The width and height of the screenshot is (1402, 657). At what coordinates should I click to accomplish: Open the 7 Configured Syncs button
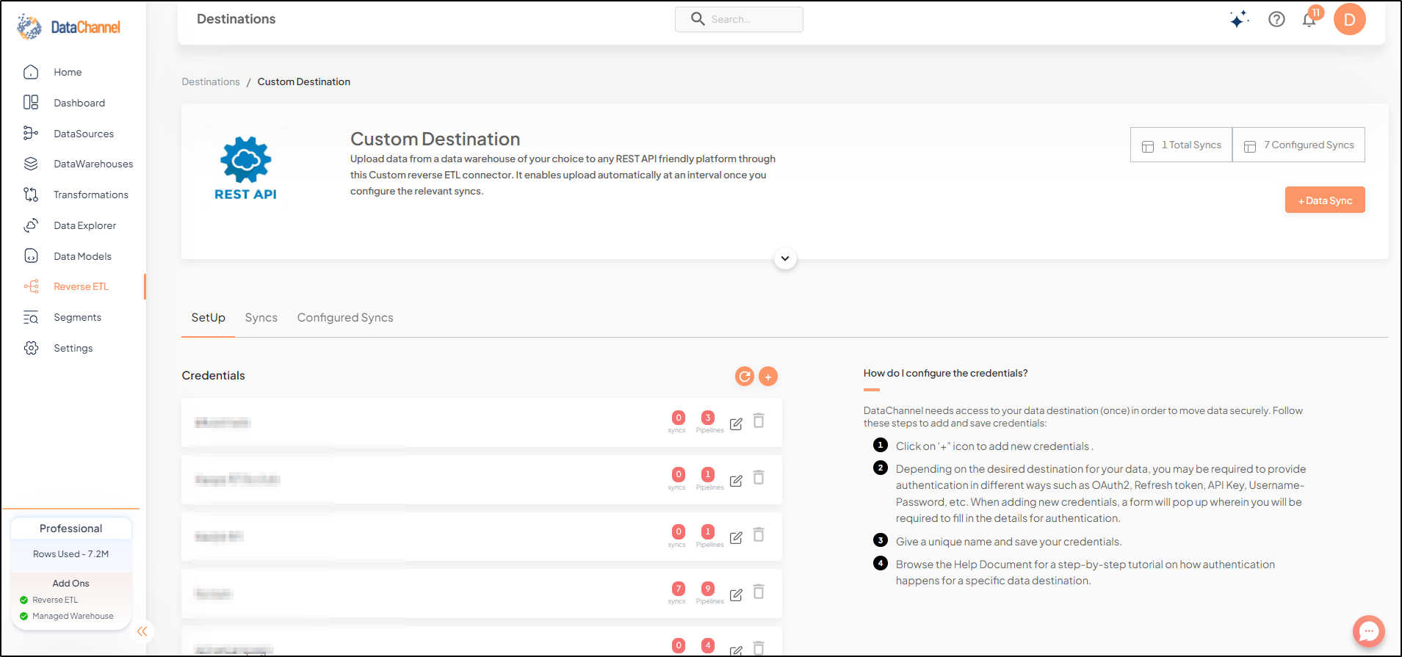1298,145
